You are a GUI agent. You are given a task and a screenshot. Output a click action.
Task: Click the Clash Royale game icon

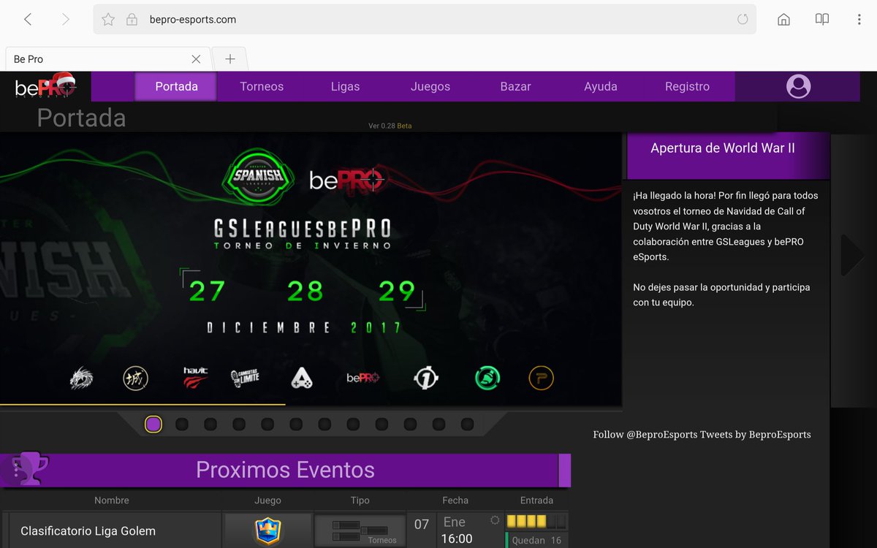(267, 530)
